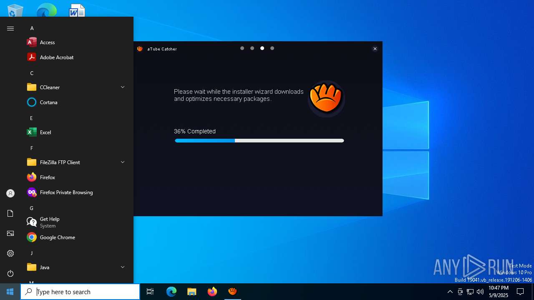Jump to letter C in app list
Image resolution: width=534 pixels, height=300 pixels.
tap(32, 73)
